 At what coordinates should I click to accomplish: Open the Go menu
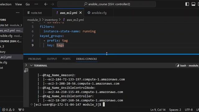pyautogui.click(x=28, y=4)
